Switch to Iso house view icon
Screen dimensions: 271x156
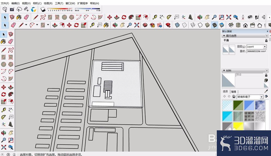[231, 25]
